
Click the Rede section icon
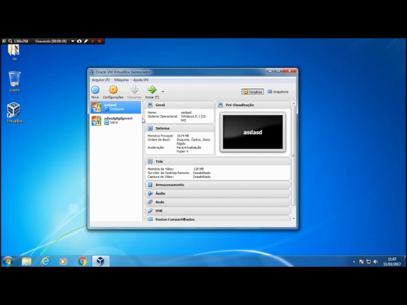coord(150,202)
